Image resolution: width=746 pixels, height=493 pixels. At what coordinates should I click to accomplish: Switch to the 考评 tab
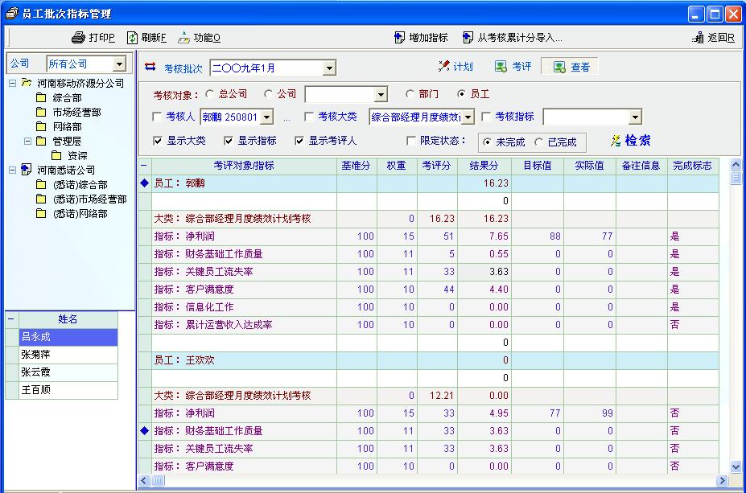pos(513,67)
